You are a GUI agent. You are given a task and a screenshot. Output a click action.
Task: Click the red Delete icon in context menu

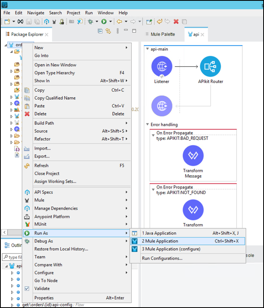pyautogui.click(x=27, y=114)
